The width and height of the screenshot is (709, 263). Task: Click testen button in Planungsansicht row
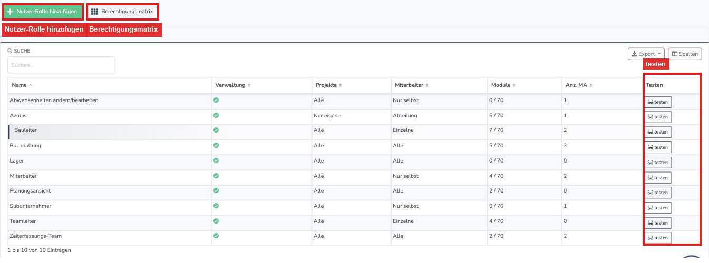pos(658,193)
